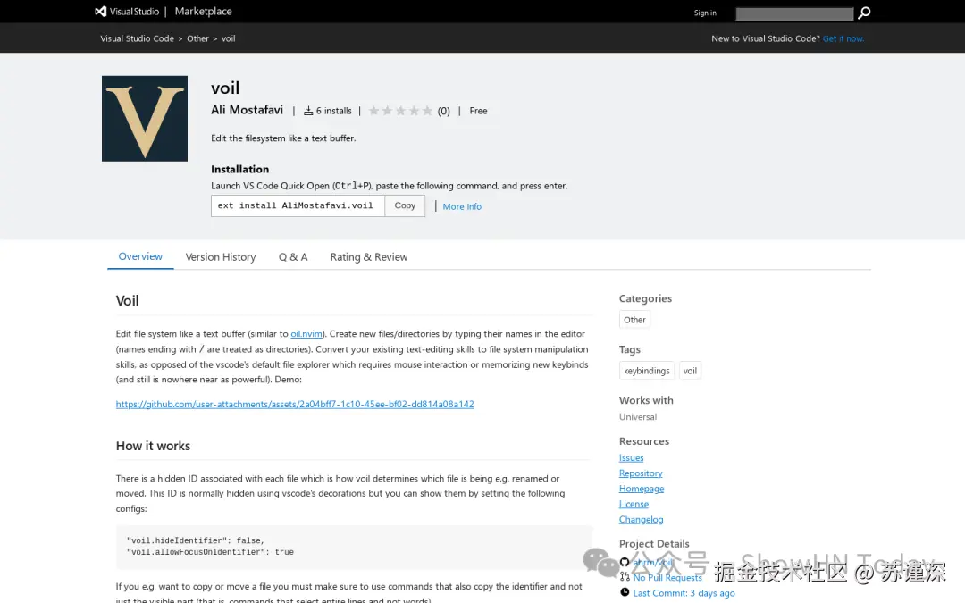Click the voil breadcrumb
Viewport: 965px width, 603px height.
click(x=229, y=38)
